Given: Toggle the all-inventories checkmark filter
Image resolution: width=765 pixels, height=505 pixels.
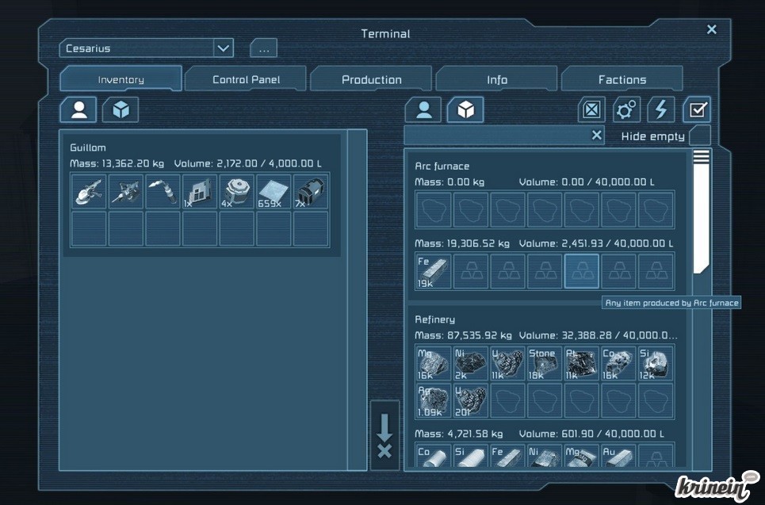Looking at the screenshot, I should click(x=697, y=109).
